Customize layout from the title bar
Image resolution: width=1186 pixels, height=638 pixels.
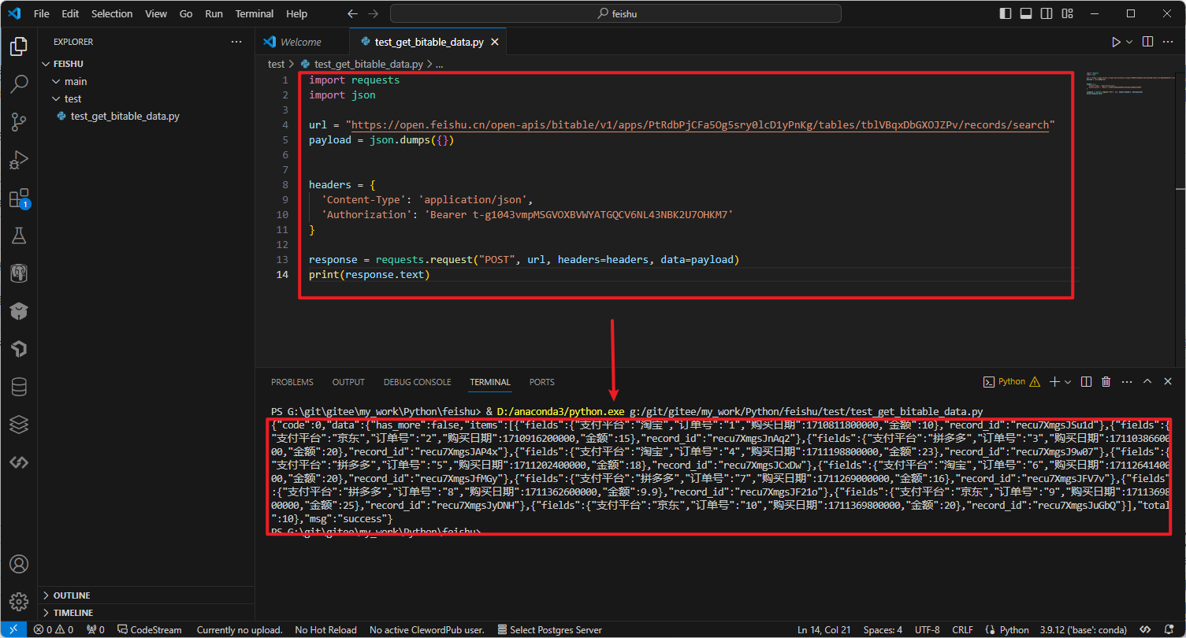pos(1067,13)
